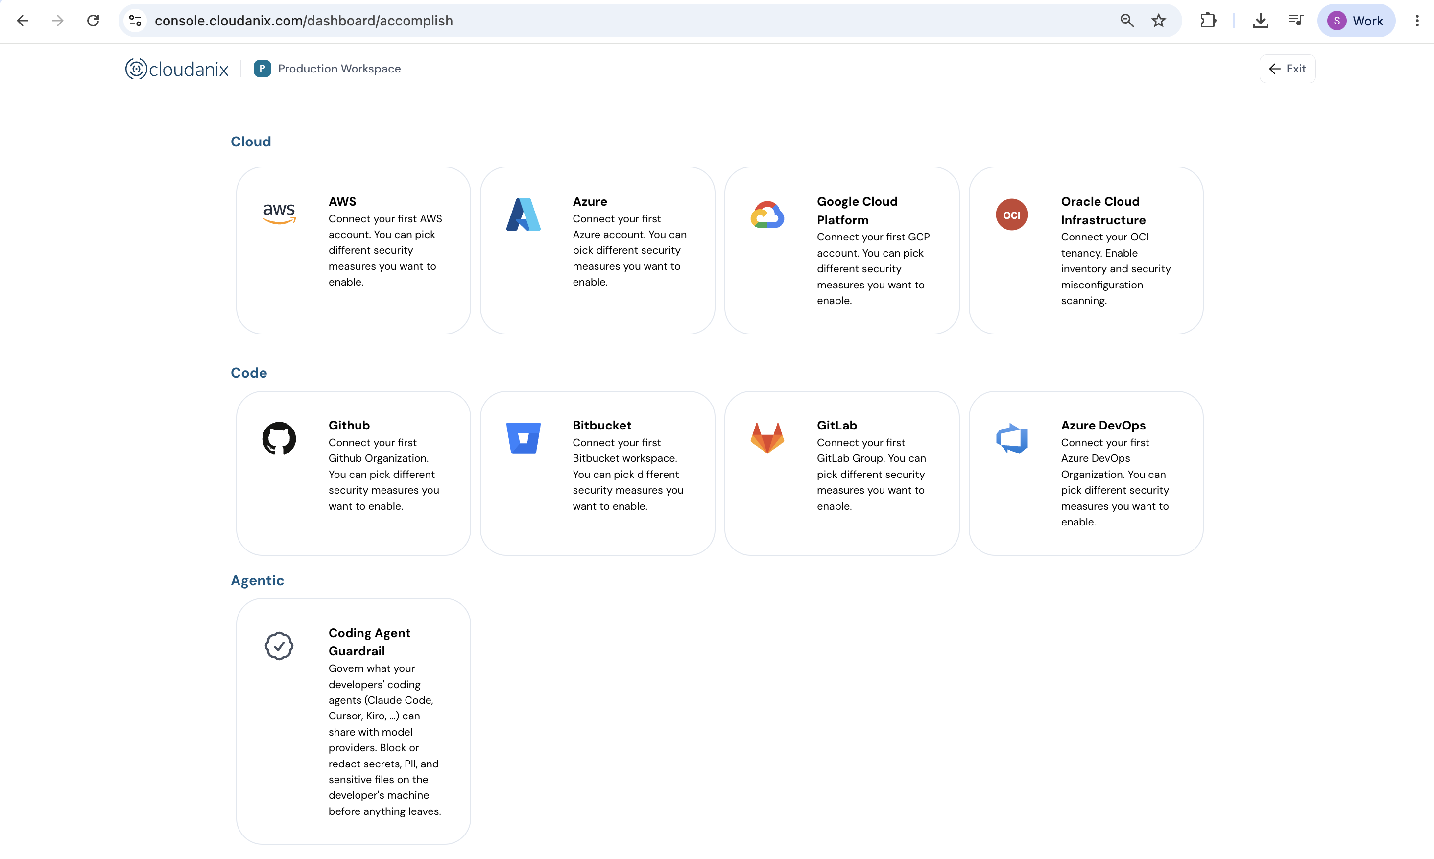Select the GitLab card title
Image resolution: width=1434 pixels, height=859 pixels.
[837, 426]
